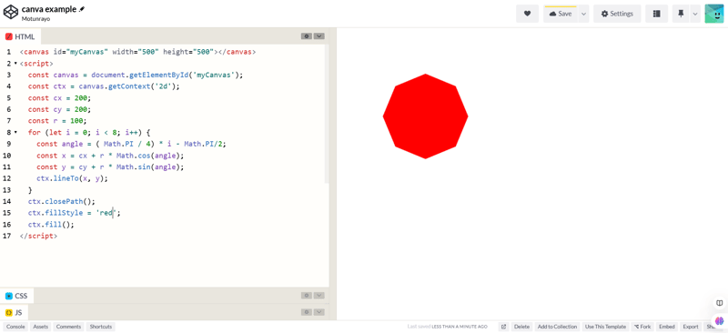
Task: Click the pencil icon beside pen title
Action: [82, 9]
